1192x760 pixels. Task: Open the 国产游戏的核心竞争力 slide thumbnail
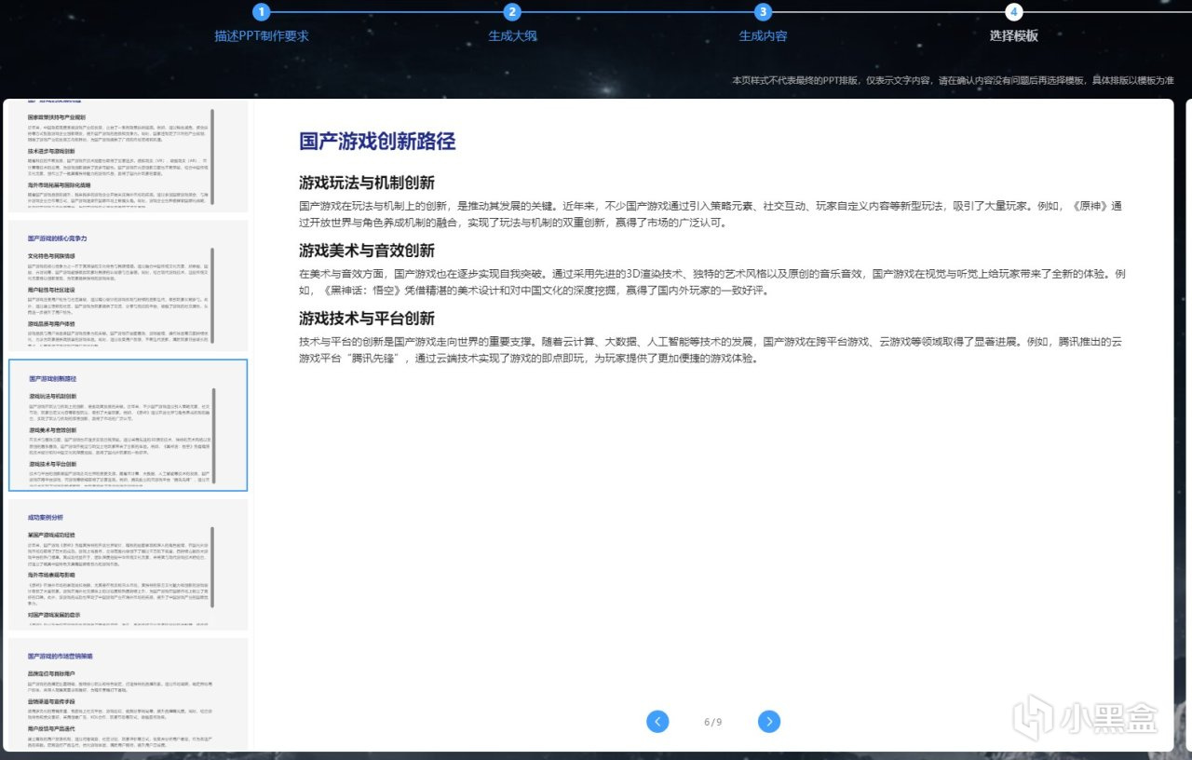pos(129,286)
